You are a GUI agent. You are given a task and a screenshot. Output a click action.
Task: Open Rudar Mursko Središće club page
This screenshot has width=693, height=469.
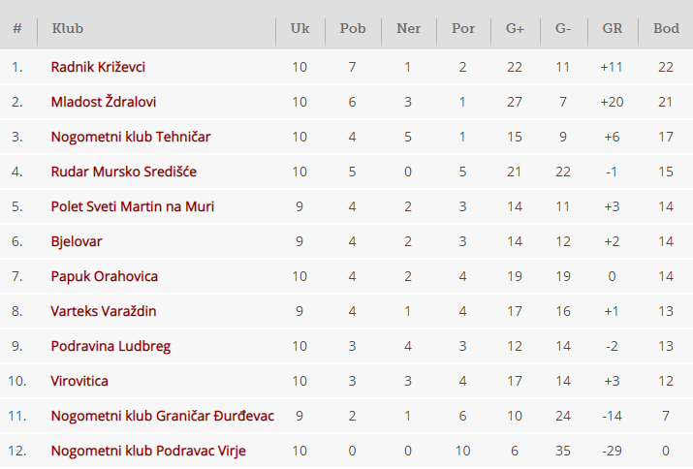[124, 172]
